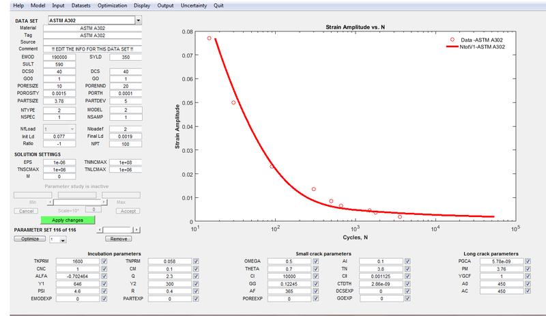Click the SULT input field

[59, 64]
